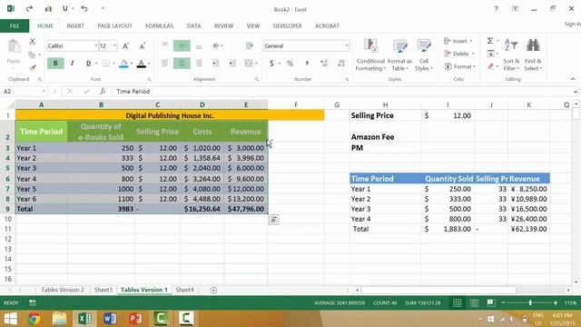581x327 pixels.
Task: Click Merge & Center icon
Action: (248, 64)
